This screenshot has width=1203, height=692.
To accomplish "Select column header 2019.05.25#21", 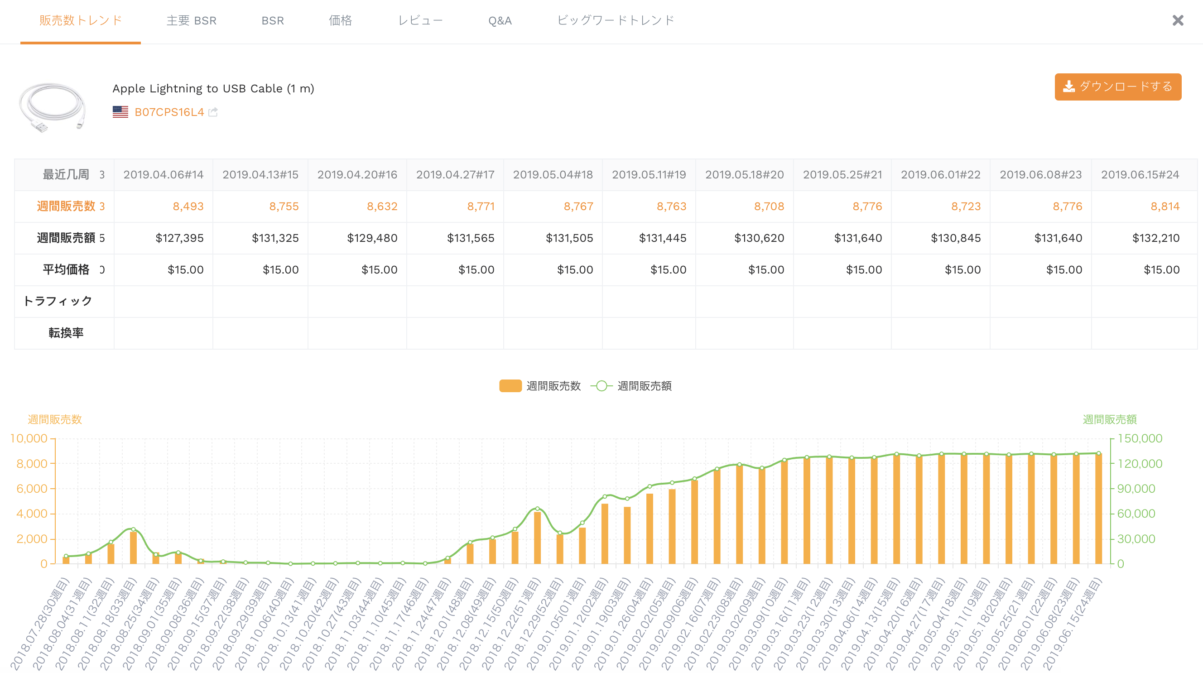I will (x=842, y=175).
